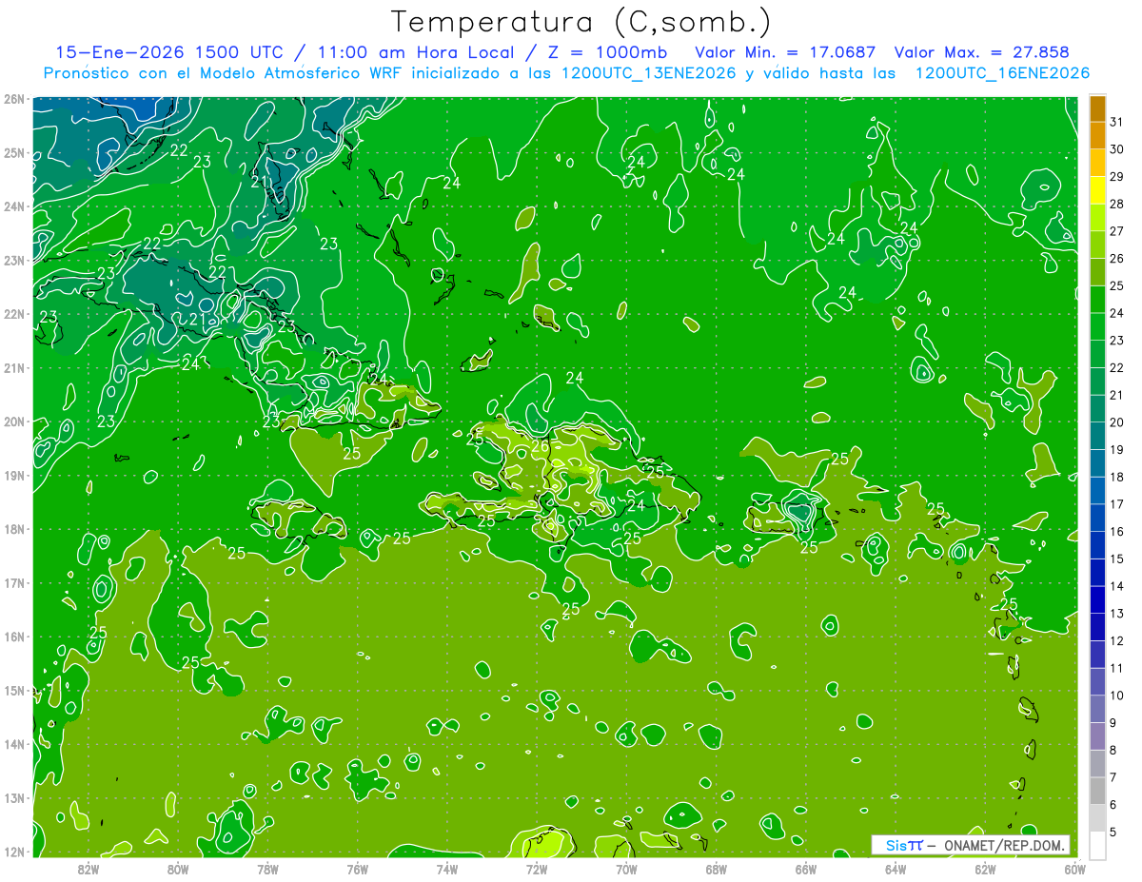1142x882 pixels.
Task: Click the blue swatch between 17 and 18
Action: pyautogui.click(x=1097, y=491)
